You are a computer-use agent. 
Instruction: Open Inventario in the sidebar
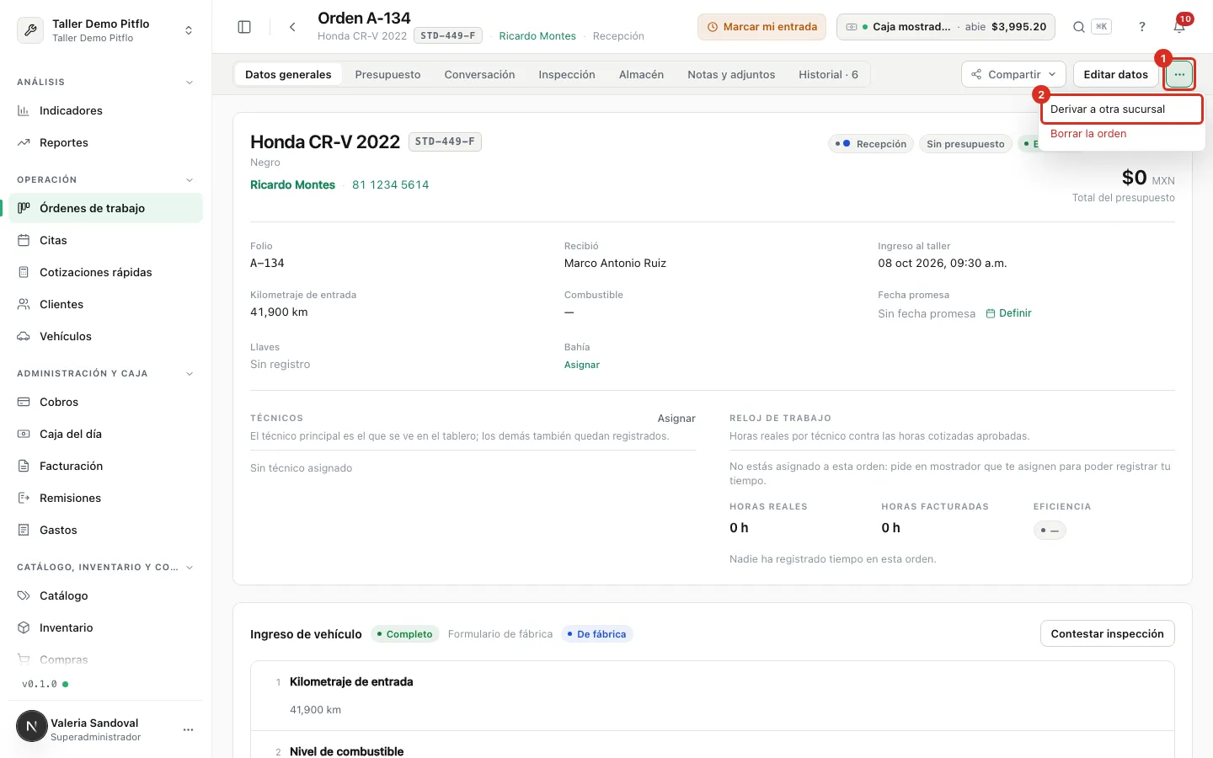pyautogui.click(x=105, y=627)
